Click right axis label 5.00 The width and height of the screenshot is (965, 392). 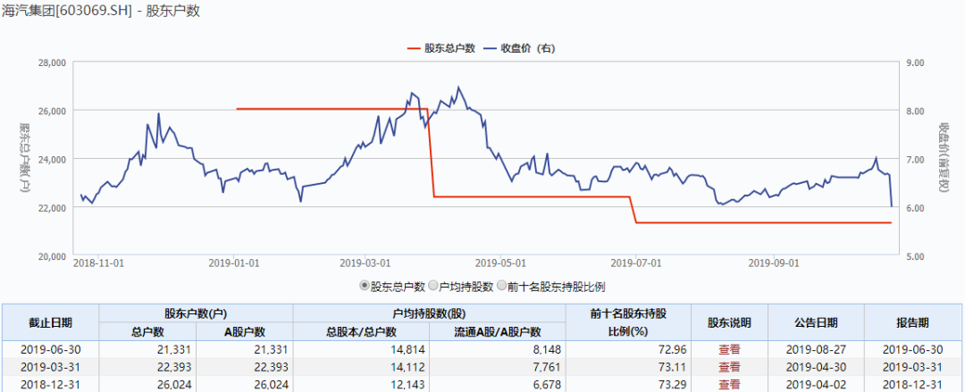pyautogui.click(x=917, y=256)
